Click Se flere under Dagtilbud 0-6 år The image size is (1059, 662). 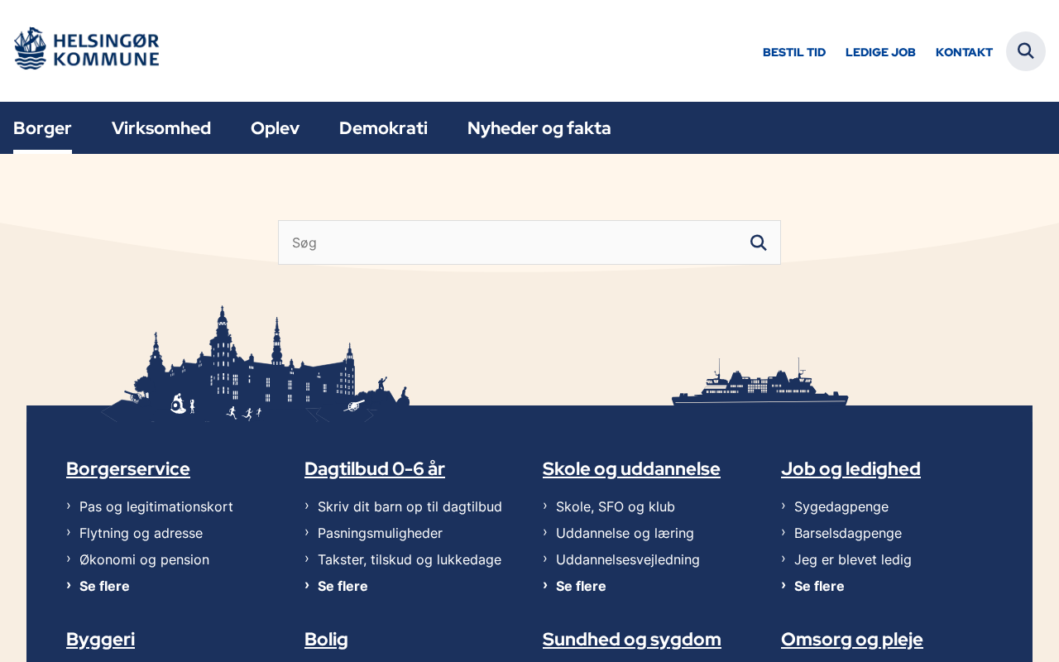coord(343,586)
